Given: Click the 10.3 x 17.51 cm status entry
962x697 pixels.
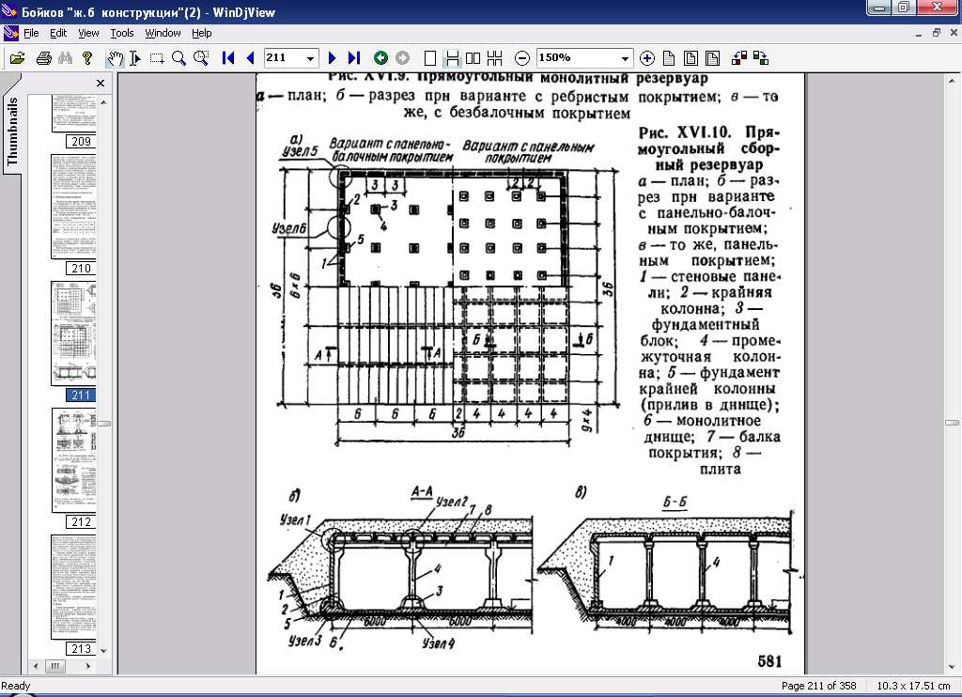Looking at the screenshot, I should coord(913,686).
